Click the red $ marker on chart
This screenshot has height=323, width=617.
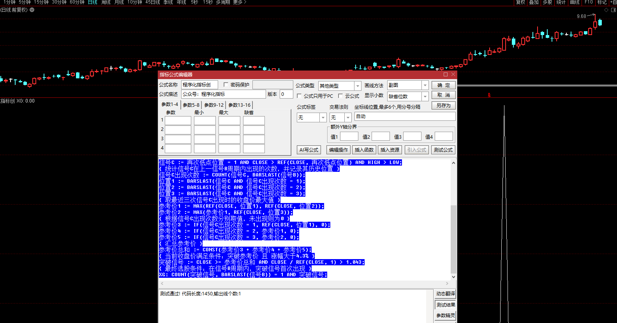click(x=489, y=95)
